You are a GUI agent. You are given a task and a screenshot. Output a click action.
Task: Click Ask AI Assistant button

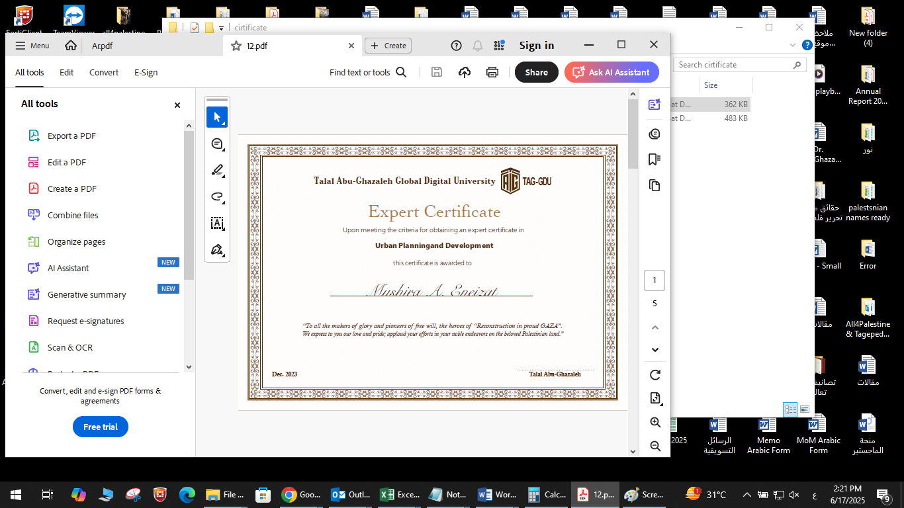coord(611,73)
